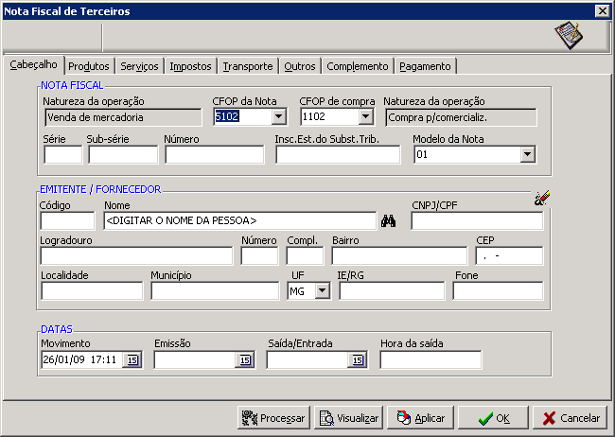
Task: Switch to the Produtos tab
Action: (90, 66)
